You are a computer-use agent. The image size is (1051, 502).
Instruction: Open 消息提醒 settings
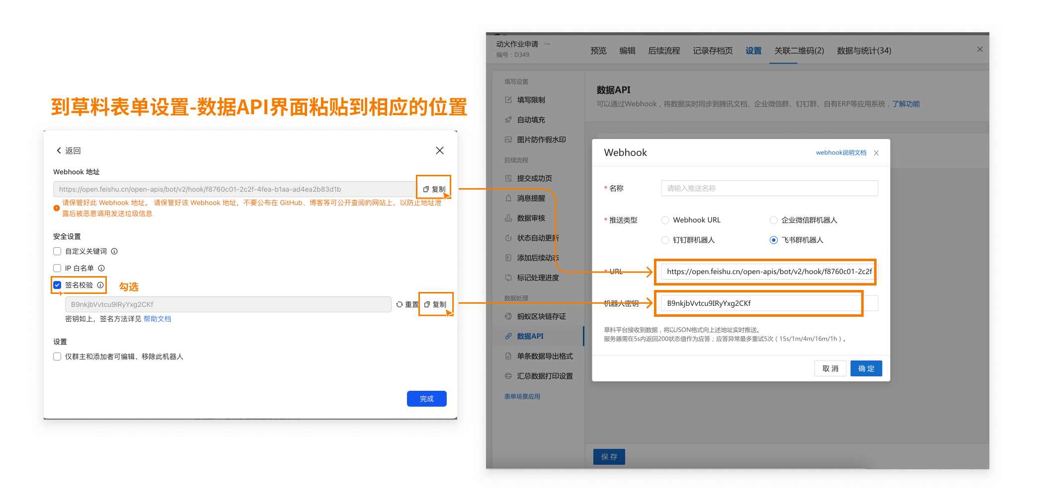(530, 198)
